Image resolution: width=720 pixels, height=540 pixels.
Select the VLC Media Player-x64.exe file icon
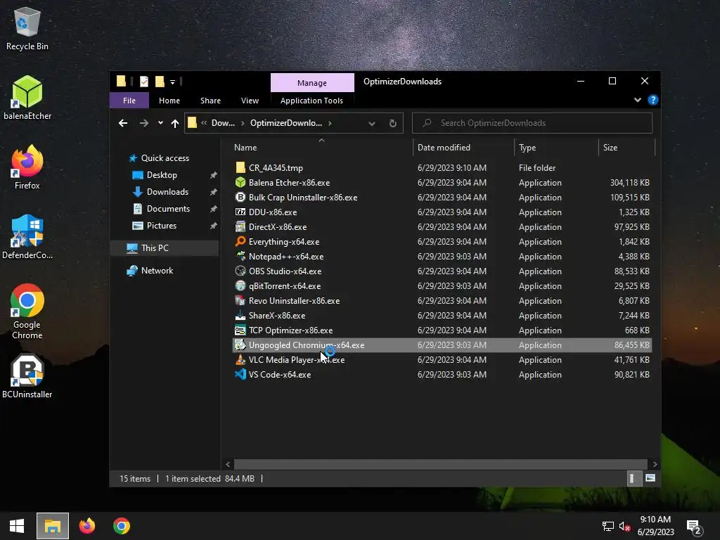[240, 359]
